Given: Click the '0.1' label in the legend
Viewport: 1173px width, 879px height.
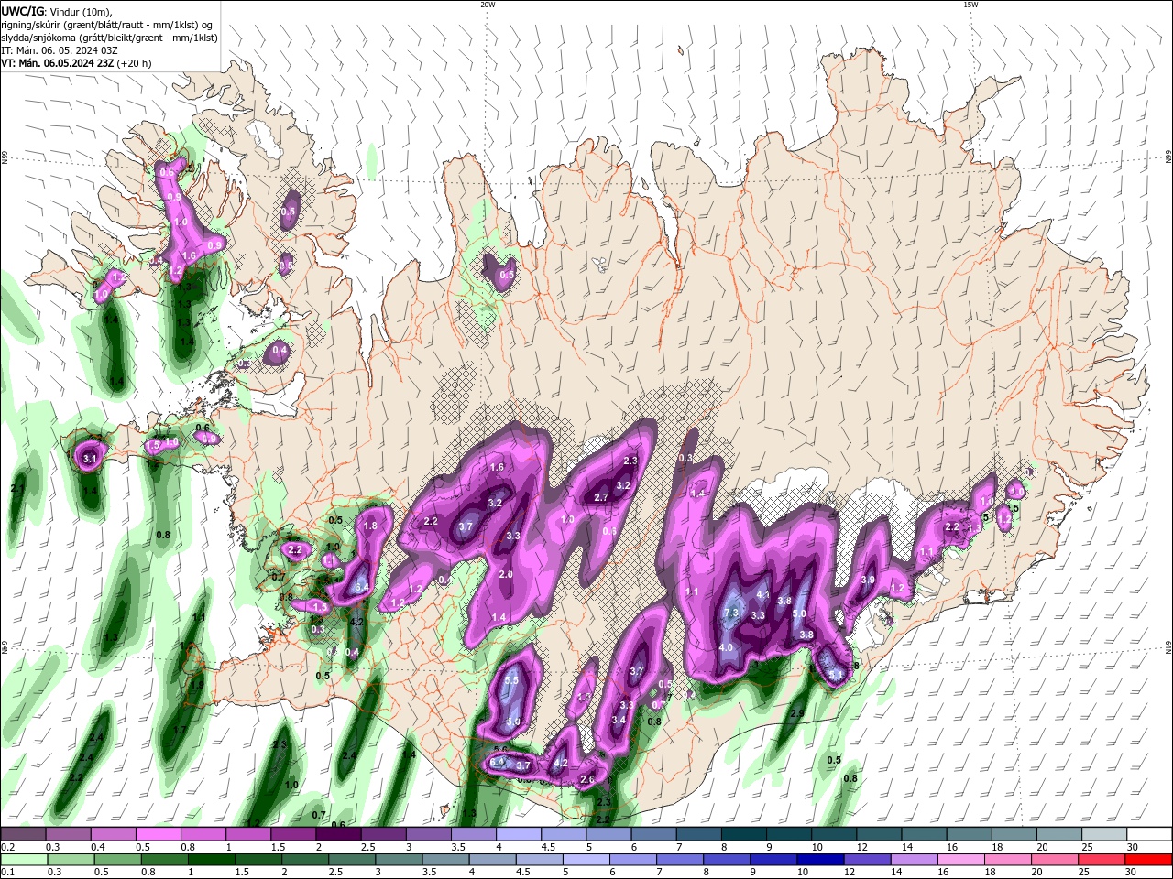Looking at the screenshot, I should (7, 873).
